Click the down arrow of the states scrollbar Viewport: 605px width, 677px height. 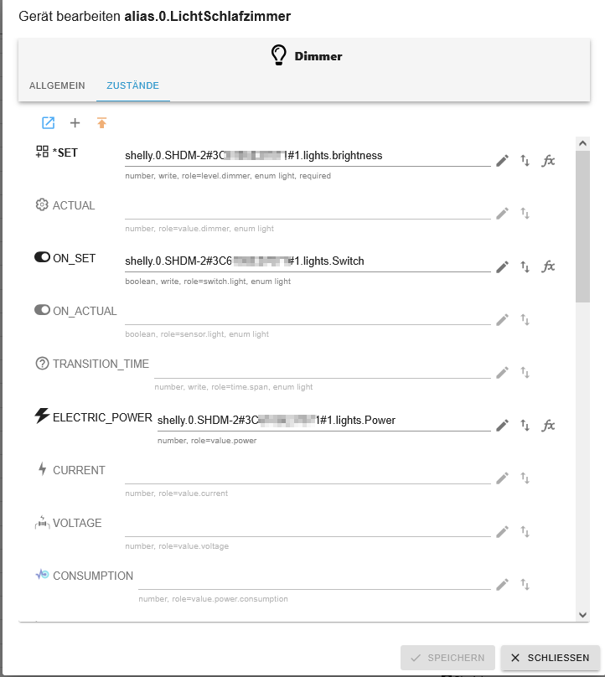[583, 614]
